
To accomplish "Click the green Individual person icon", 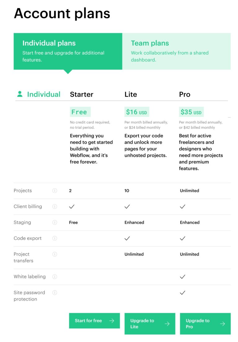I will 20,94.
